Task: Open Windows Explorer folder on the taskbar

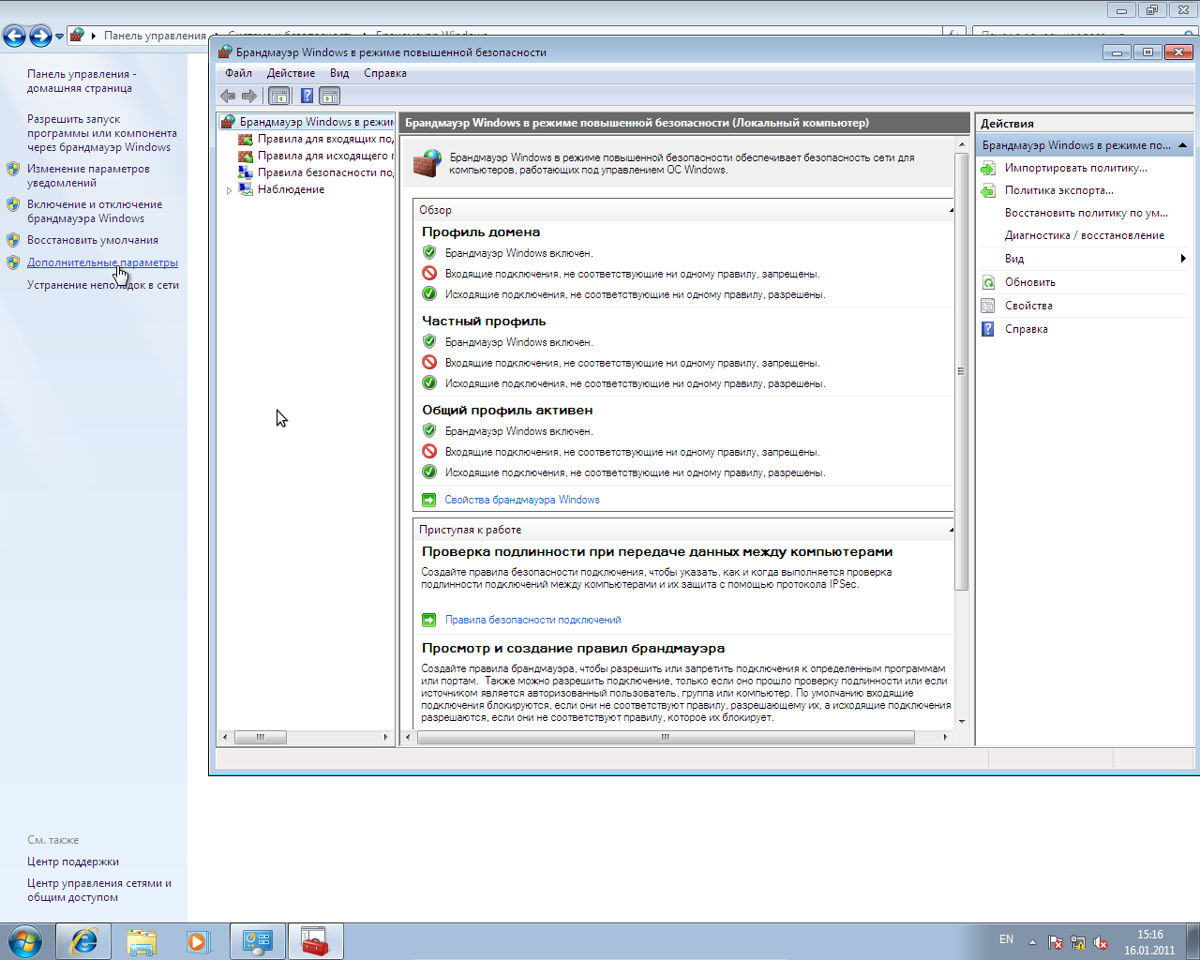Action: 142,941
